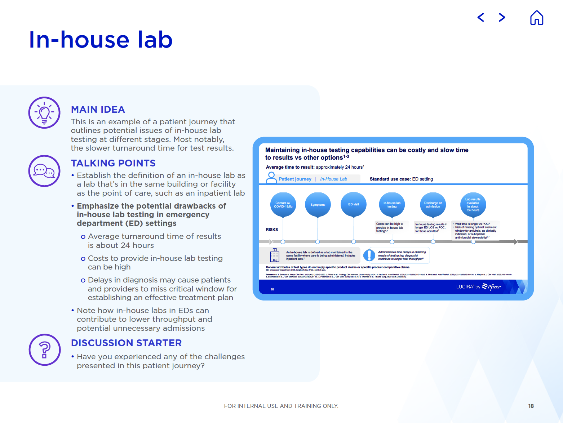Click the slide number 16 in thumbnail
This screenshot has height=423, width=563.
click(x=272, y=289)
